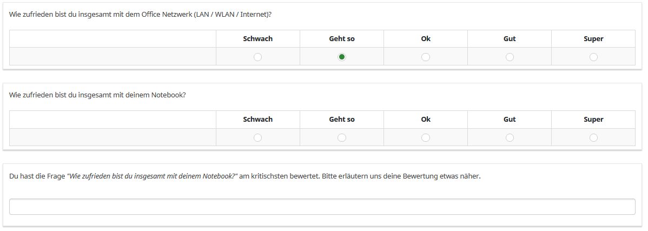The height and width of the screenshot is (231, 648).
Task: Click 'Super' header in Netzwerk table
Action: pos(593,39)
